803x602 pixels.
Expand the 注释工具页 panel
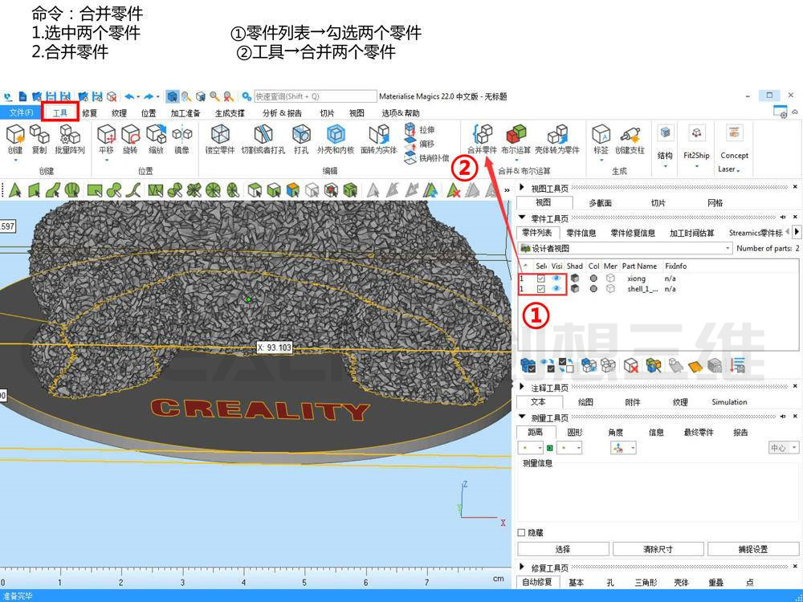pyautogui.click(x=522, y=387)
